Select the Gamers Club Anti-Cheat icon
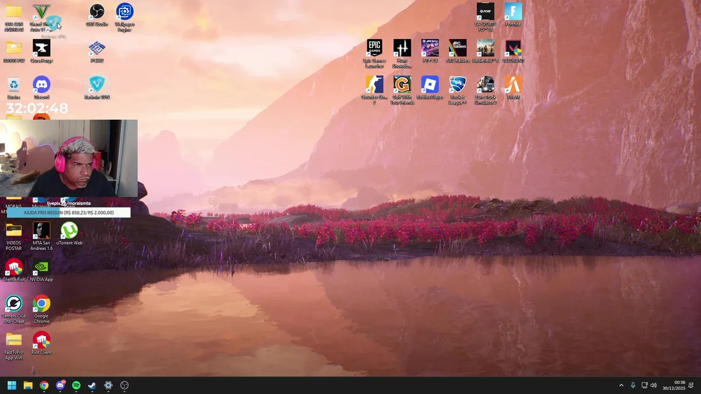The width and height of the screenshot is (701, 394). (x=14, y=310)
